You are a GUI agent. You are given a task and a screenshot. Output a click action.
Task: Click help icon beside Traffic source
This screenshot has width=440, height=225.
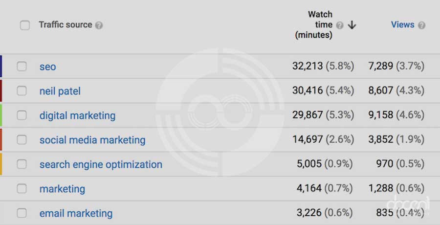coord(99,25)
